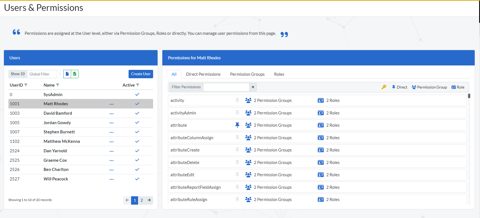The height and width of the screenshot is (218, 480).
Task: Open the three-dots menu for David Bamford
Action: pyautogui.click(x=112, y=114)
